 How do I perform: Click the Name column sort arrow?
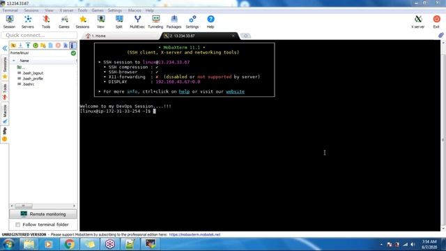pyautogui.click(x=14, y=61)
